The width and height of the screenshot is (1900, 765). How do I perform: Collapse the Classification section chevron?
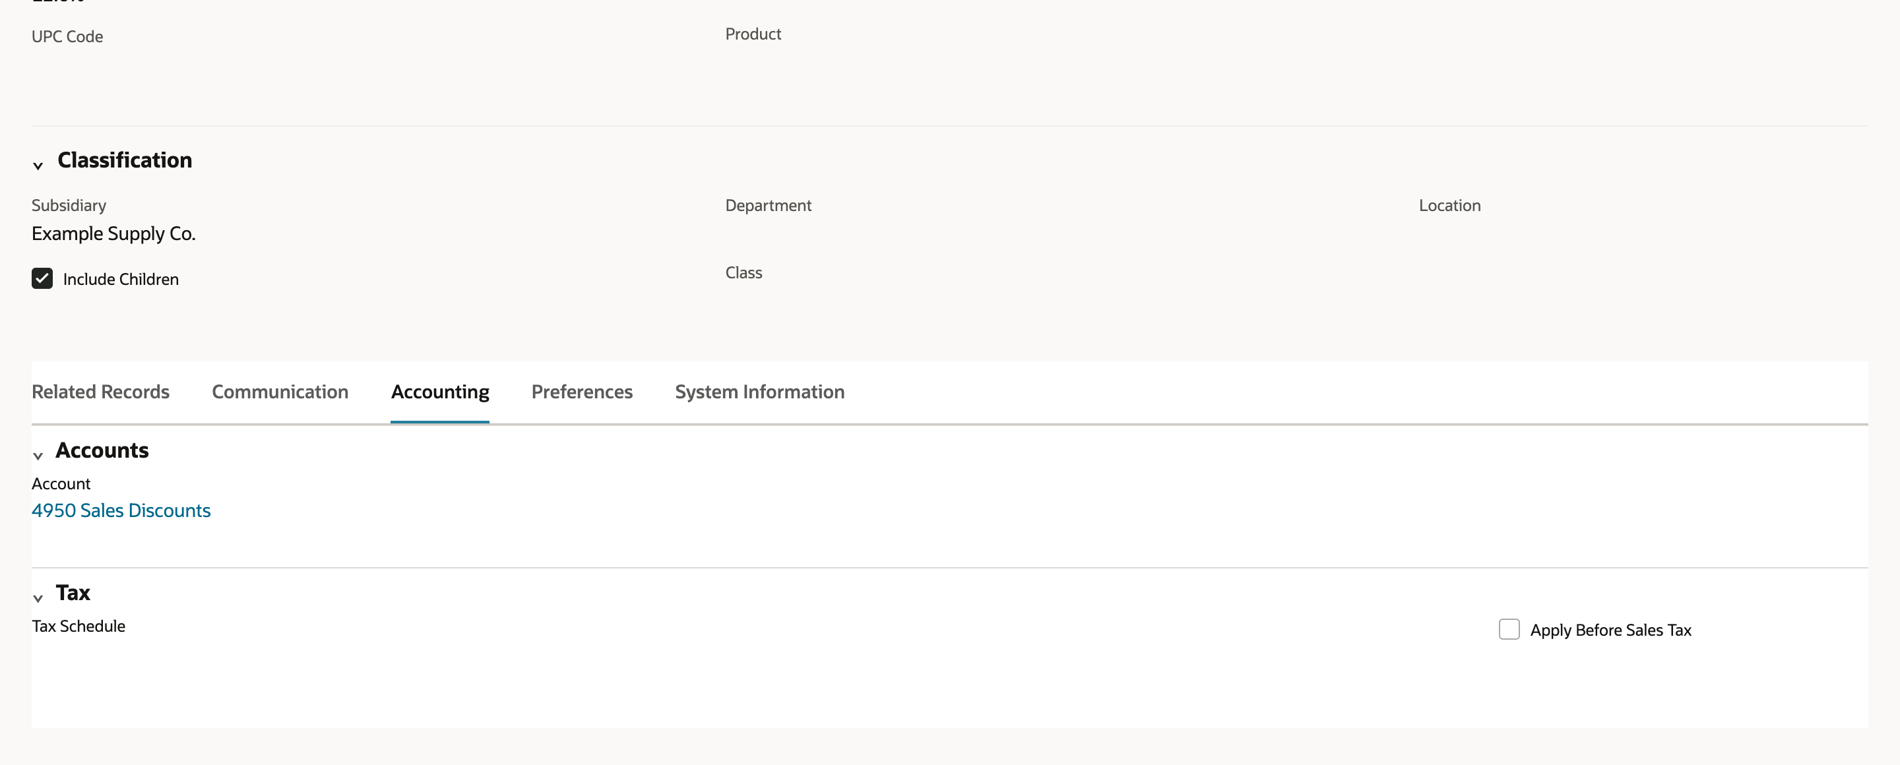tap(38, 166)
